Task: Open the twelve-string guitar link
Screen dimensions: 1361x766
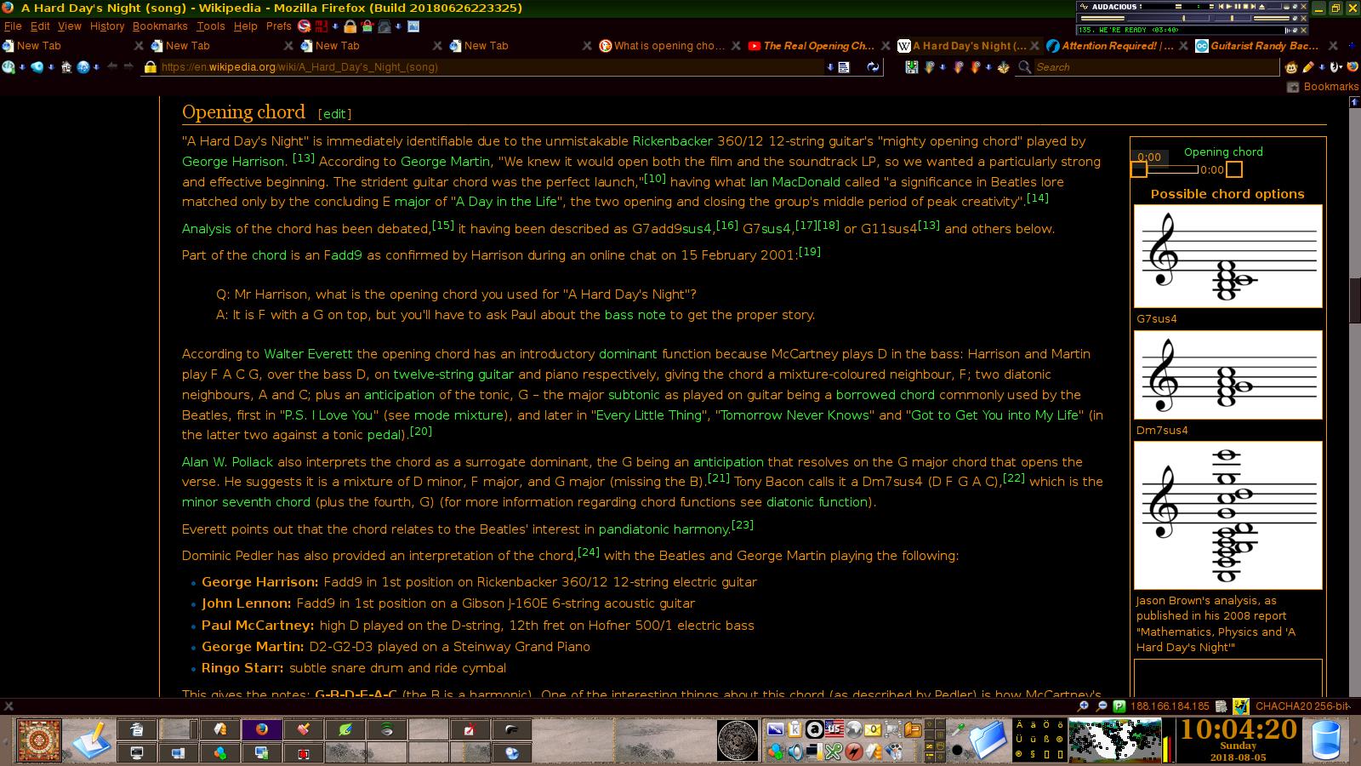Action: (453, 374)
